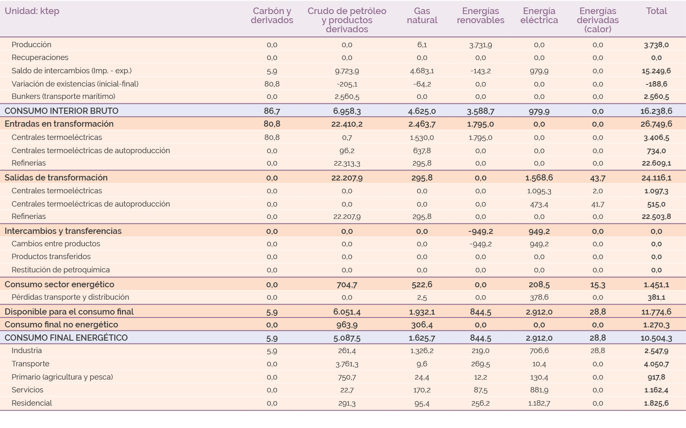Select the total value 16.238,6 cell
This screenshot has height=428, width=686.
[x=656, y=111]
